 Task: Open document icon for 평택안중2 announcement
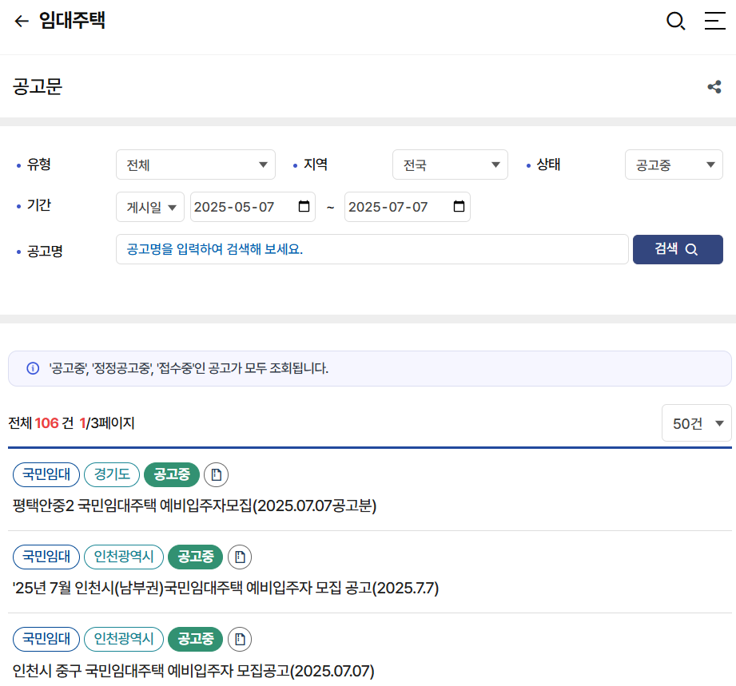(x=216, y=475)
